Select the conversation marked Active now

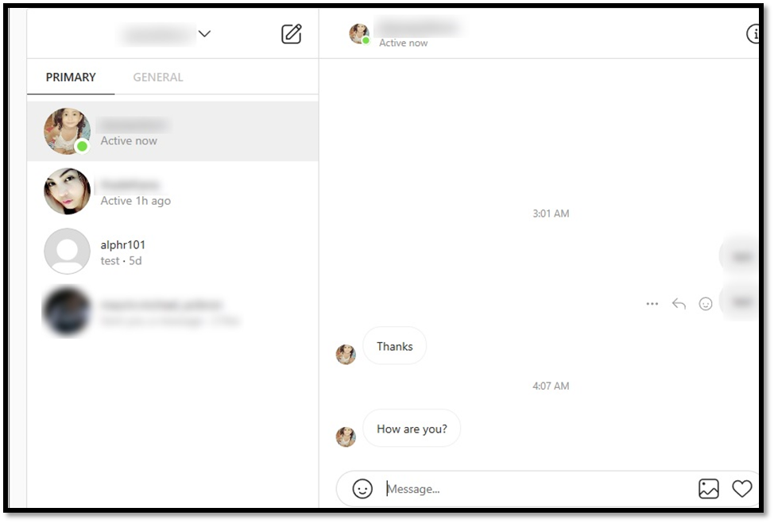pos(172,132)
